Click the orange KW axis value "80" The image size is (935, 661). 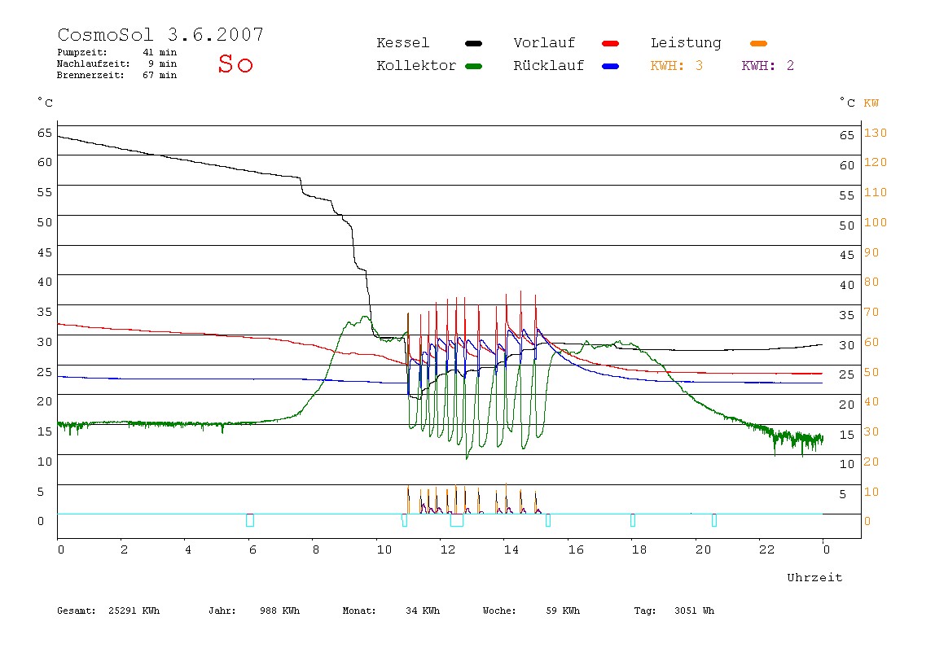tap(871, 282)
